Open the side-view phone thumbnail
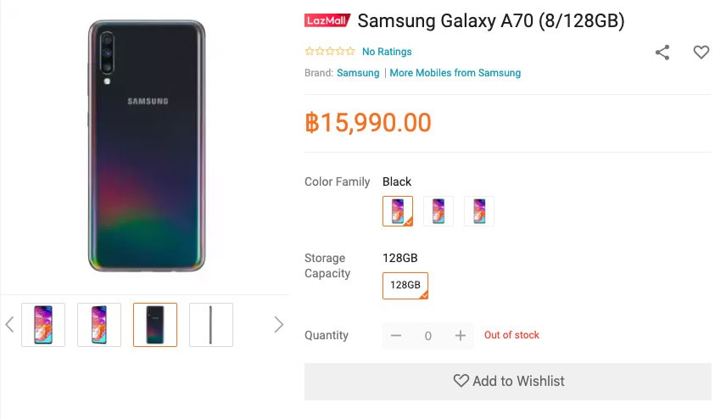The height and width of the screenshot is (419, 726). click(x=211, y=325)
